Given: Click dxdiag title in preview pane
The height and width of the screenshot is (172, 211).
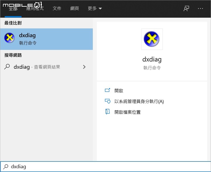Looking at the screenshot, I should coord(152,59).
